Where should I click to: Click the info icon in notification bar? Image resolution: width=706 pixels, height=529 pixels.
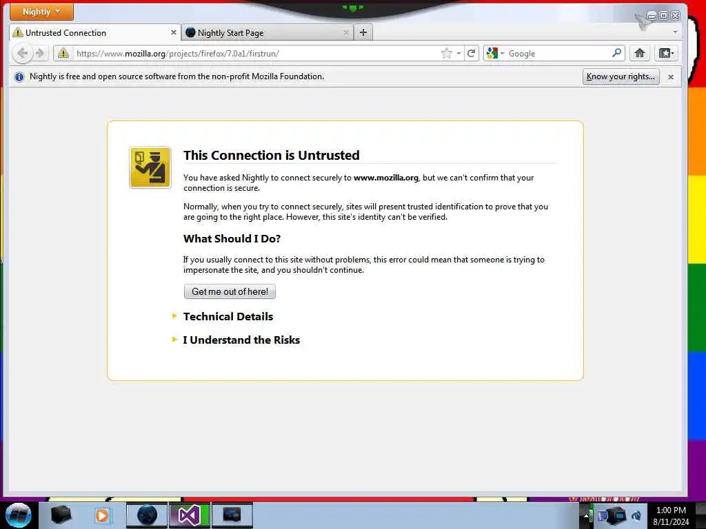tap(19, 77)
